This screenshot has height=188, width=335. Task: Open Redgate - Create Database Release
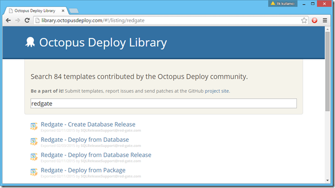pyautogui.click(x=88, y=125)
